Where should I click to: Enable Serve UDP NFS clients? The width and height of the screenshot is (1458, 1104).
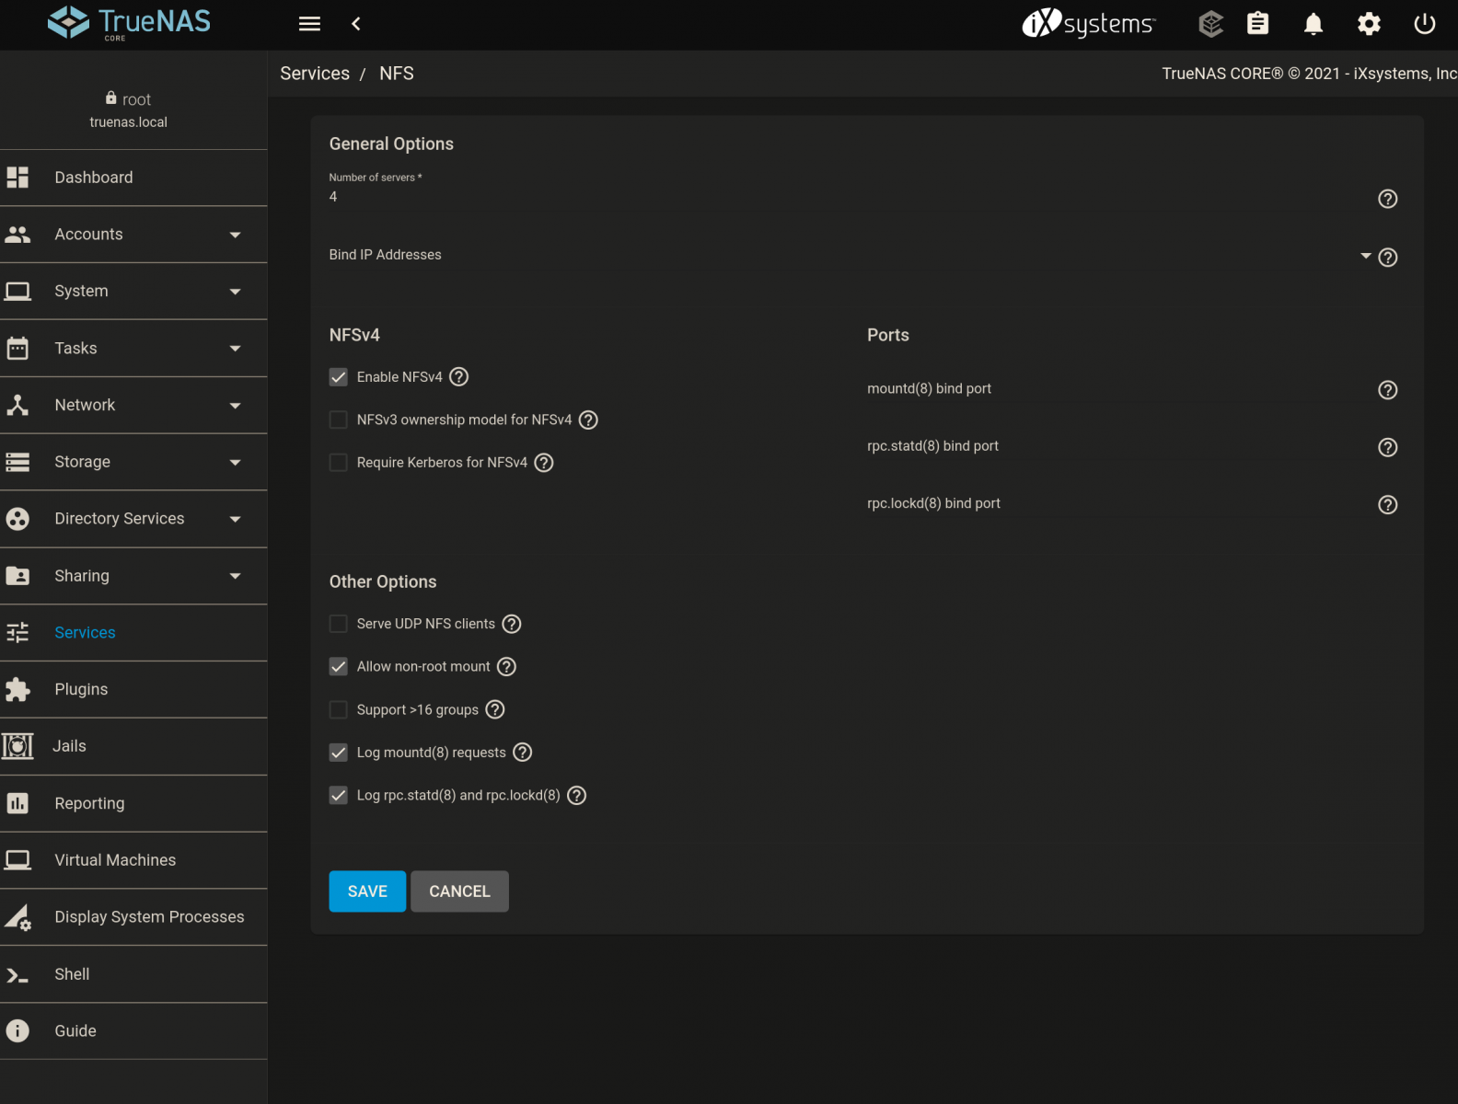click(339, 624)
